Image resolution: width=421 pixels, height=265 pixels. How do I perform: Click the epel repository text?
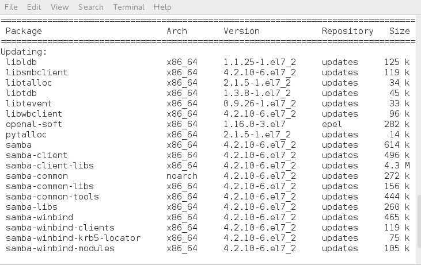(332, 125)
